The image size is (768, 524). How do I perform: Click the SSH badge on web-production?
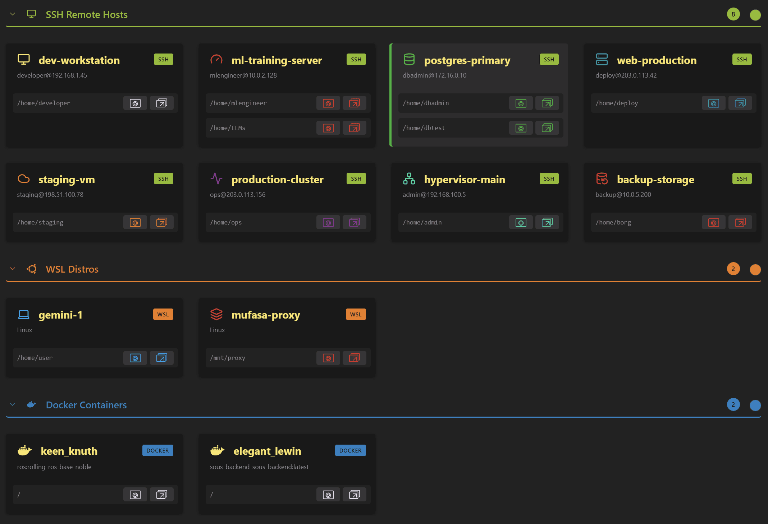click(742, 59)
